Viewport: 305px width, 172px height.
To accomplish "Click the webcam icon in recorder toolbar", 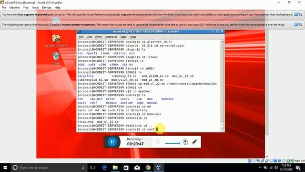I will (185, 142).
